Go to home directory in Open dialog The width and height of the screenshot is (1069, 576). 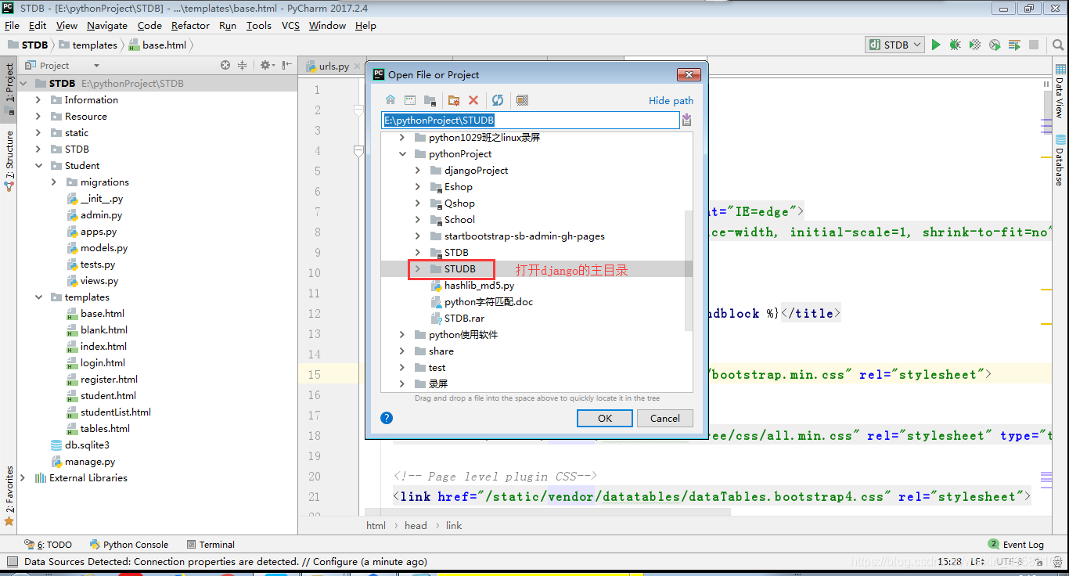(391, 100)
